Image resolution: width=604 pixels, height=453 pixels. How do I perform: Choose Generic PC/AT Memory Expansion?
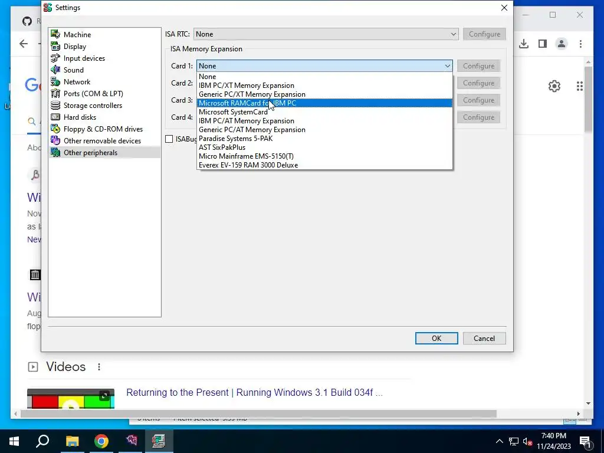coord(325,129)
